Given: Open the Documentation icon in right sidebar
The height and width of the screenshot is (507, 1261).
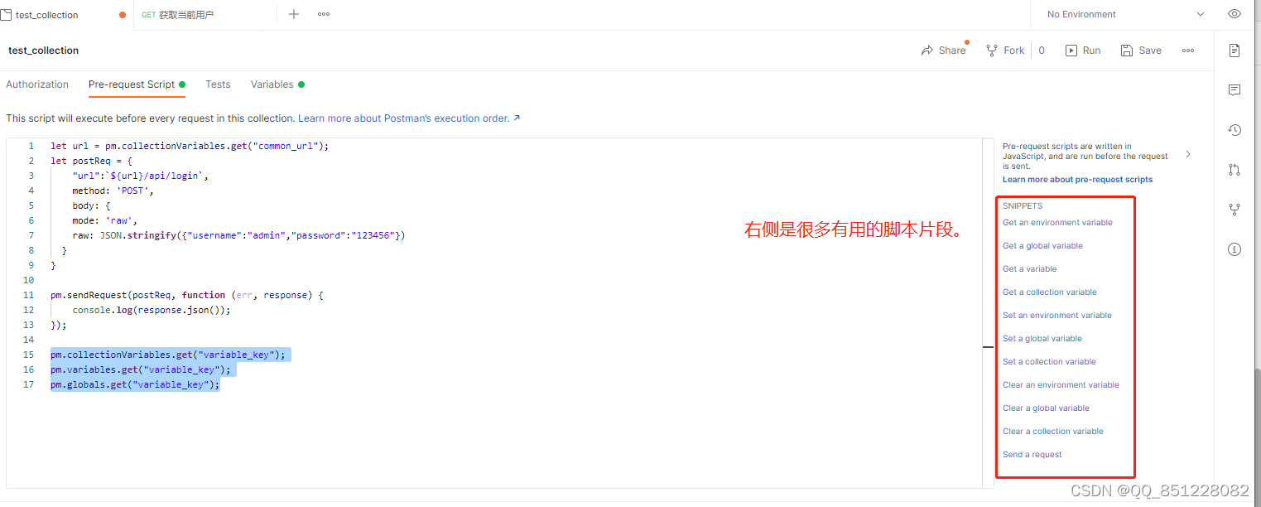Looking at the screenshot, I should [1235, 51].
